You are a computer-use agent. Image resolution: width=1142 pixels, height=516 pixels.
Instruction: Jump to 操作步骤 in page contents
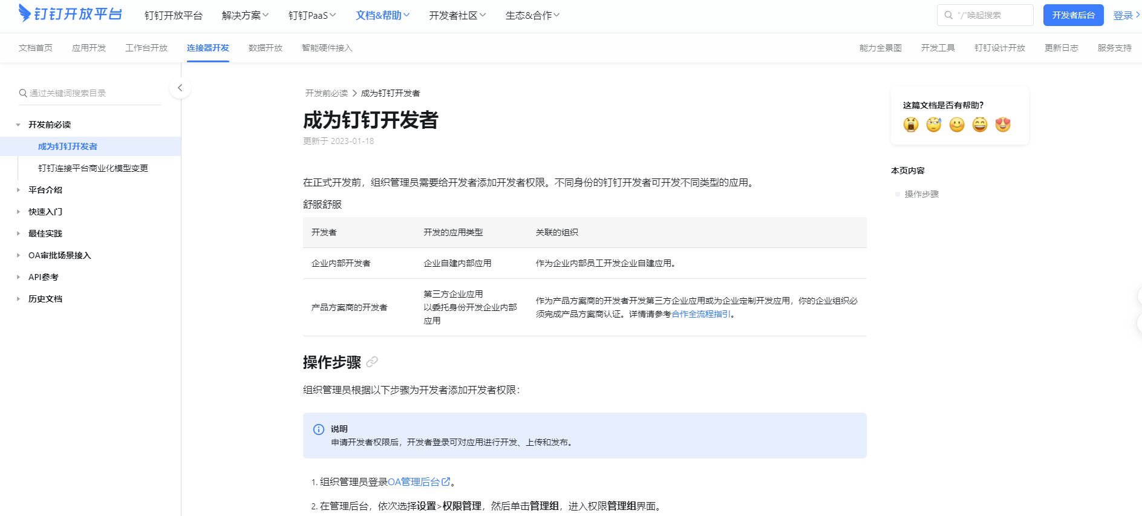(922, 194)
